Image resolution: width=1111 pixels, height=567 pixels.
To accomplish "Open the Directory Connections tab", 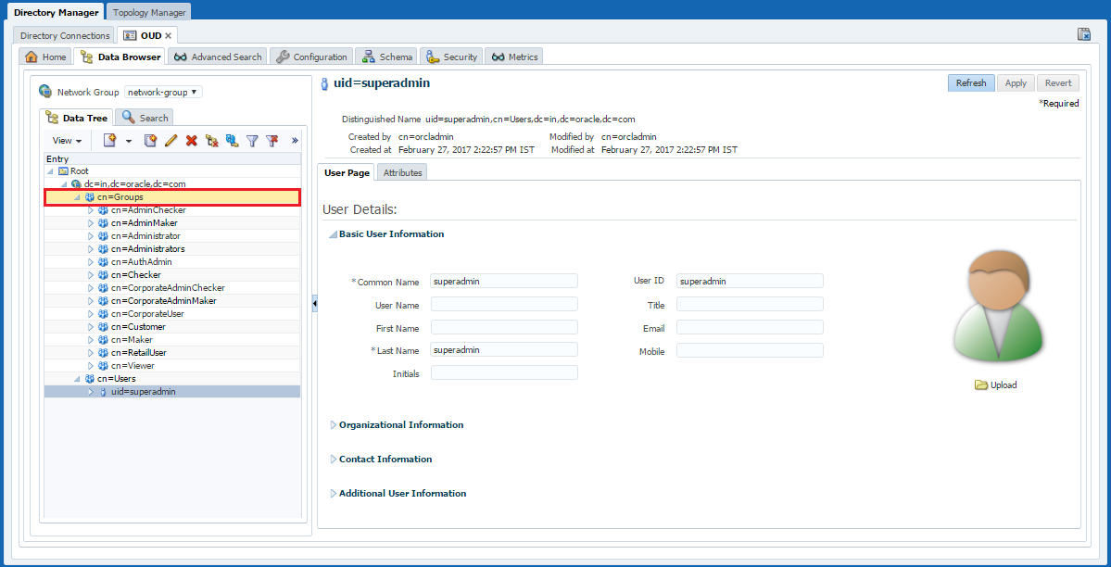I will (x=65, y=35).
